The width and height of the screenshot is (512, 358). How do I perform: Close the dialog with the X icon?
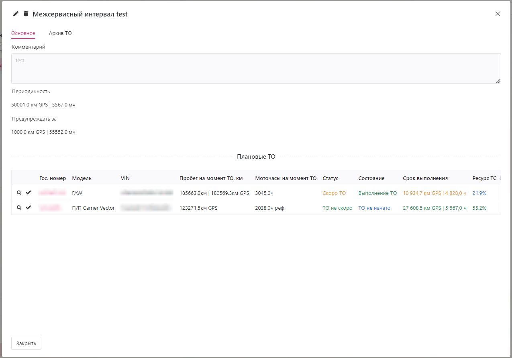pos(498,14)
